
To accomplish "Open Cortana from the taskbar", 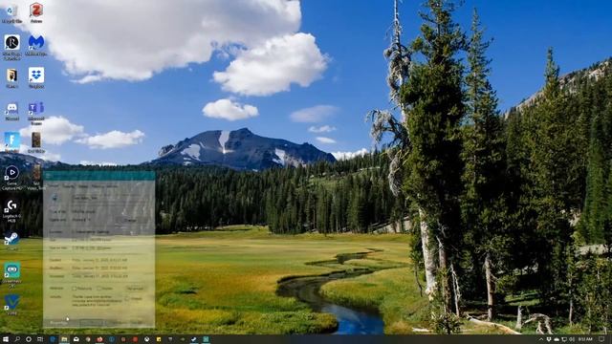I will point(29,339).
